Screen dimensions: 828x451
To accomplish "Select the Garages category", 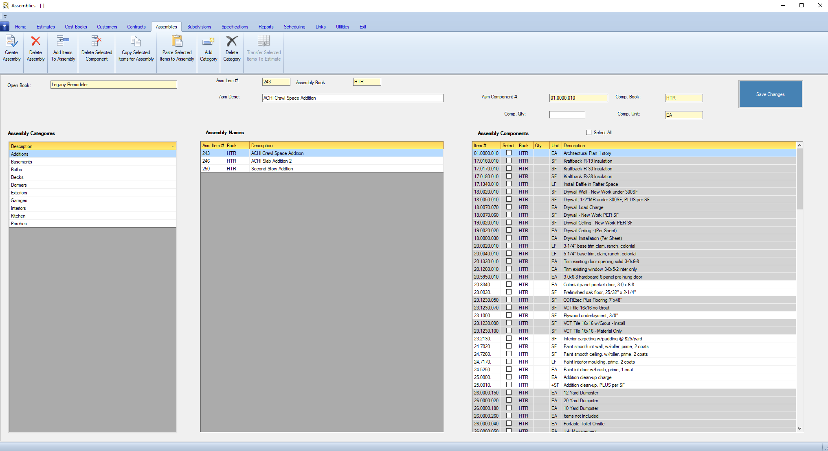I will (x=92, y=200).
